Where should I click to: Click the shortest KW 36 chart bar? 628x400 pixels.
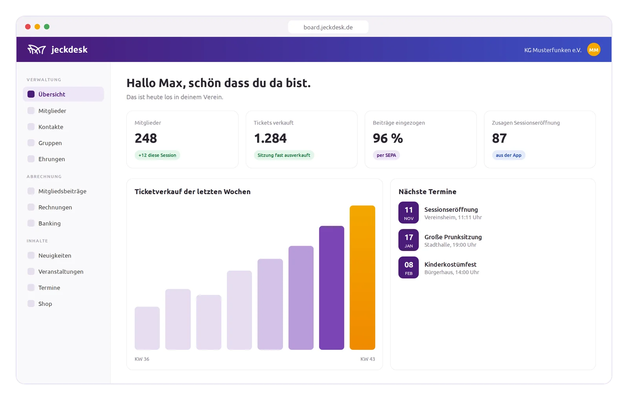pyautogui.click(x=147, y=328)
